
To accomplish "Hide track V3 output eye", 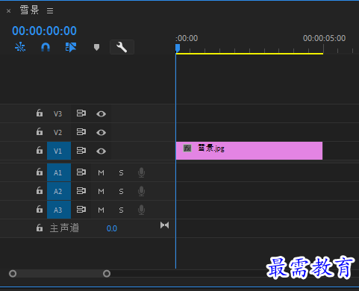I will pos(101,114).
